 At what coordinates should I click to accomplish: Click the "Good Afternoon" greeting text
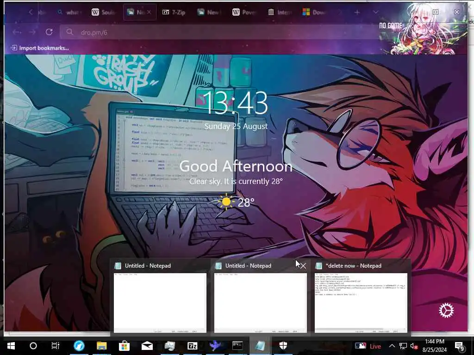(236, 166)
